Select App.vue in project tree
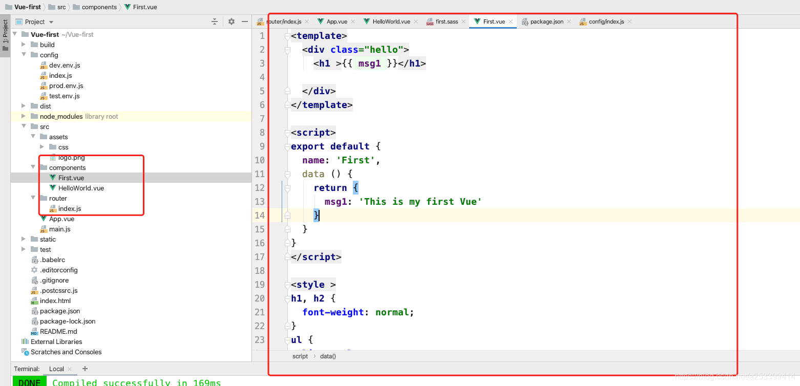Image resolution: width=800 pixels, height=386 pixels. point(61,219)
